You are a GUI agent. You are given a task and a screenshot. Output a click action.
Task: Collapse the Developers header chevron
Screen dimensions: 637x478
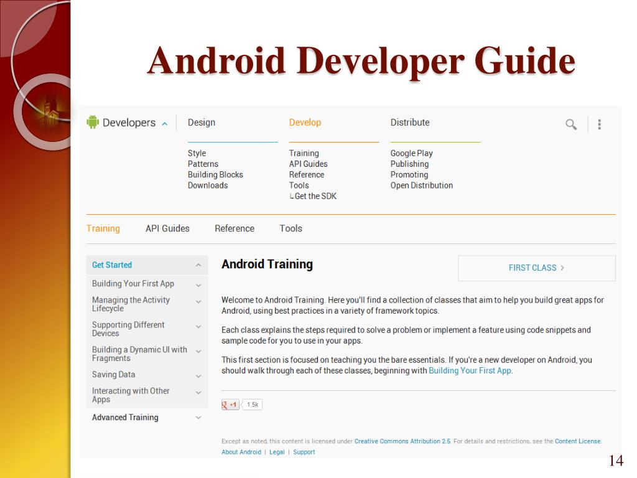(164, 124)
